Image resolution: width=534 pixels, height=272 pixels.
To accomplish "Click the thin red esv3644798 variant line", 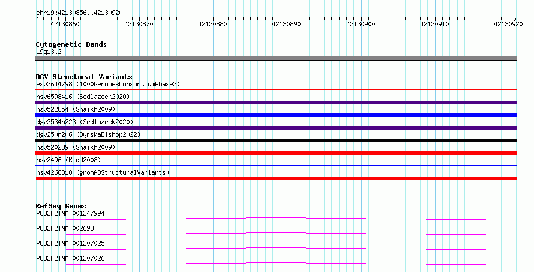I will [x=276, y=90].
